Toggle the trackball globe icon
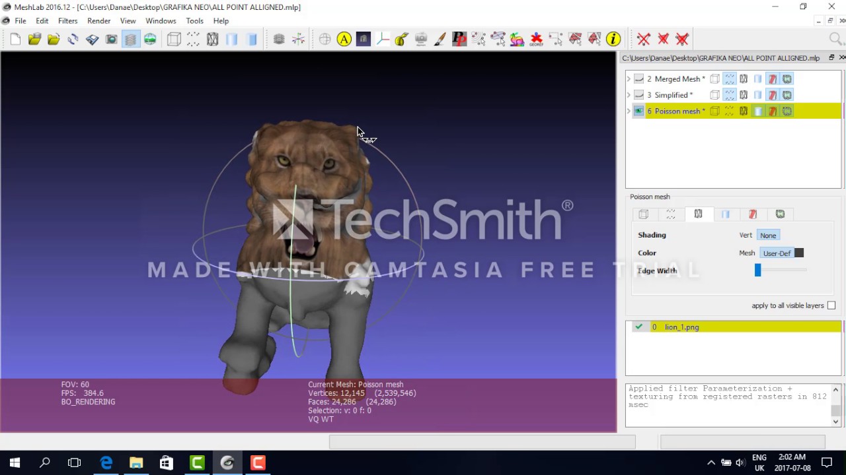Viewport: 846px width, 475px height. 325,40
